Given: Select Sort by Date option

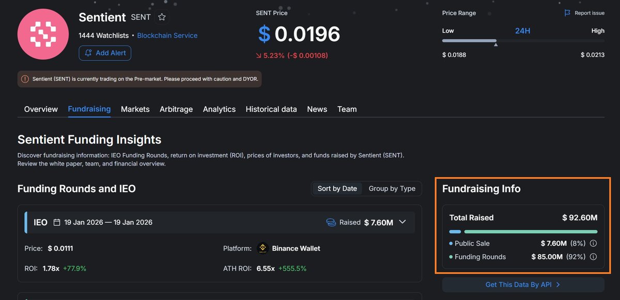Looking at the screenshot, I should click(337, 189).
